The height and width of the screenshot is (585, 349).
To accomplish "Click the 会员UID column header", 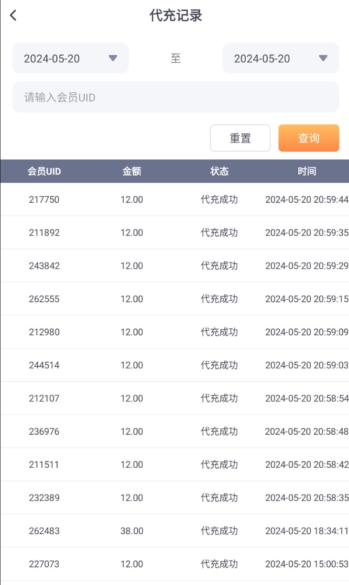I will click(x=44, y=171).
